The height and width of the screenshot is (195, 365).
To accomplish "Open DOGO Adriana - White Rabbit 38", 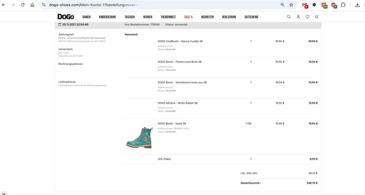I will coord(178,103).
